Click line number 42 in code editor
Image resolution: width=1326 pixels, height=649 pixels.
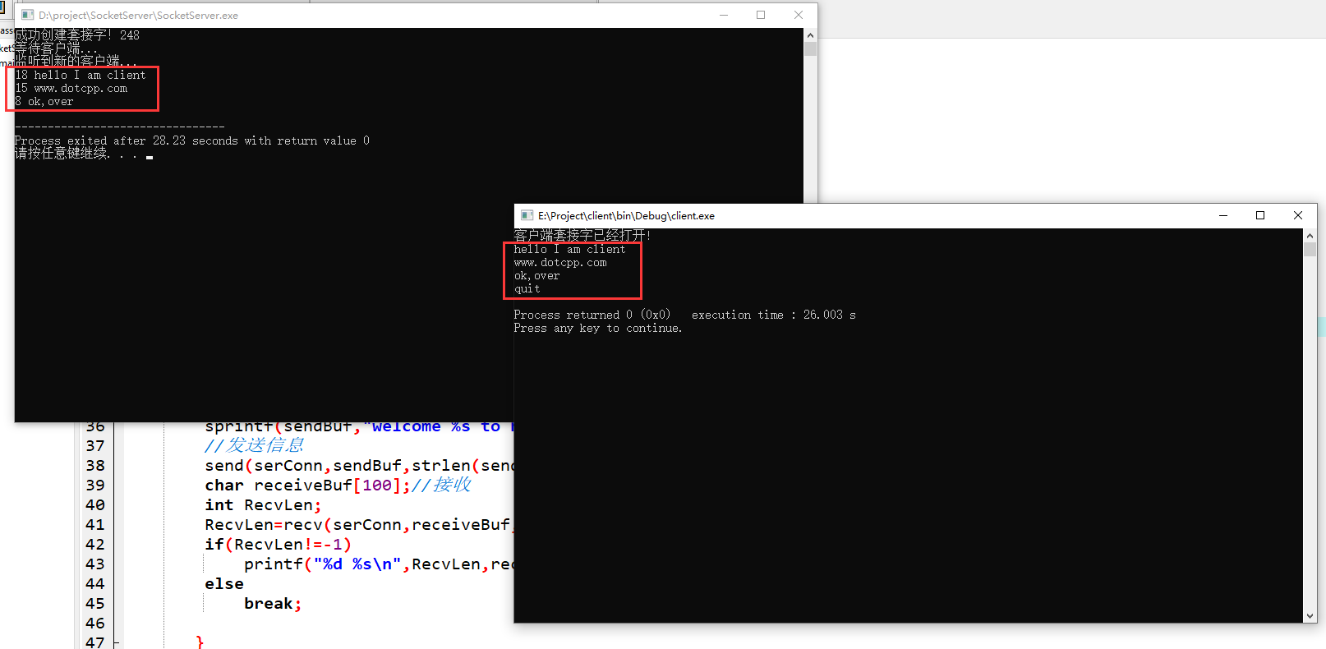click(95, 544)
